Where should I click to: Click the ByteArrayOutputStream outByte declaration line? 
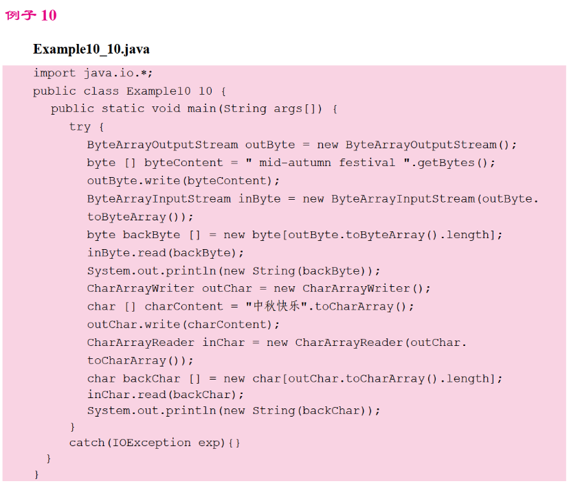pyautogui.click(x=301, y=145)
